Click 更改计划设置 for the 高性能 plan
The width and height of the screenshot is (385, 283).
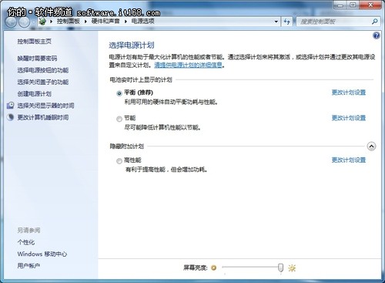pos(349,160)
